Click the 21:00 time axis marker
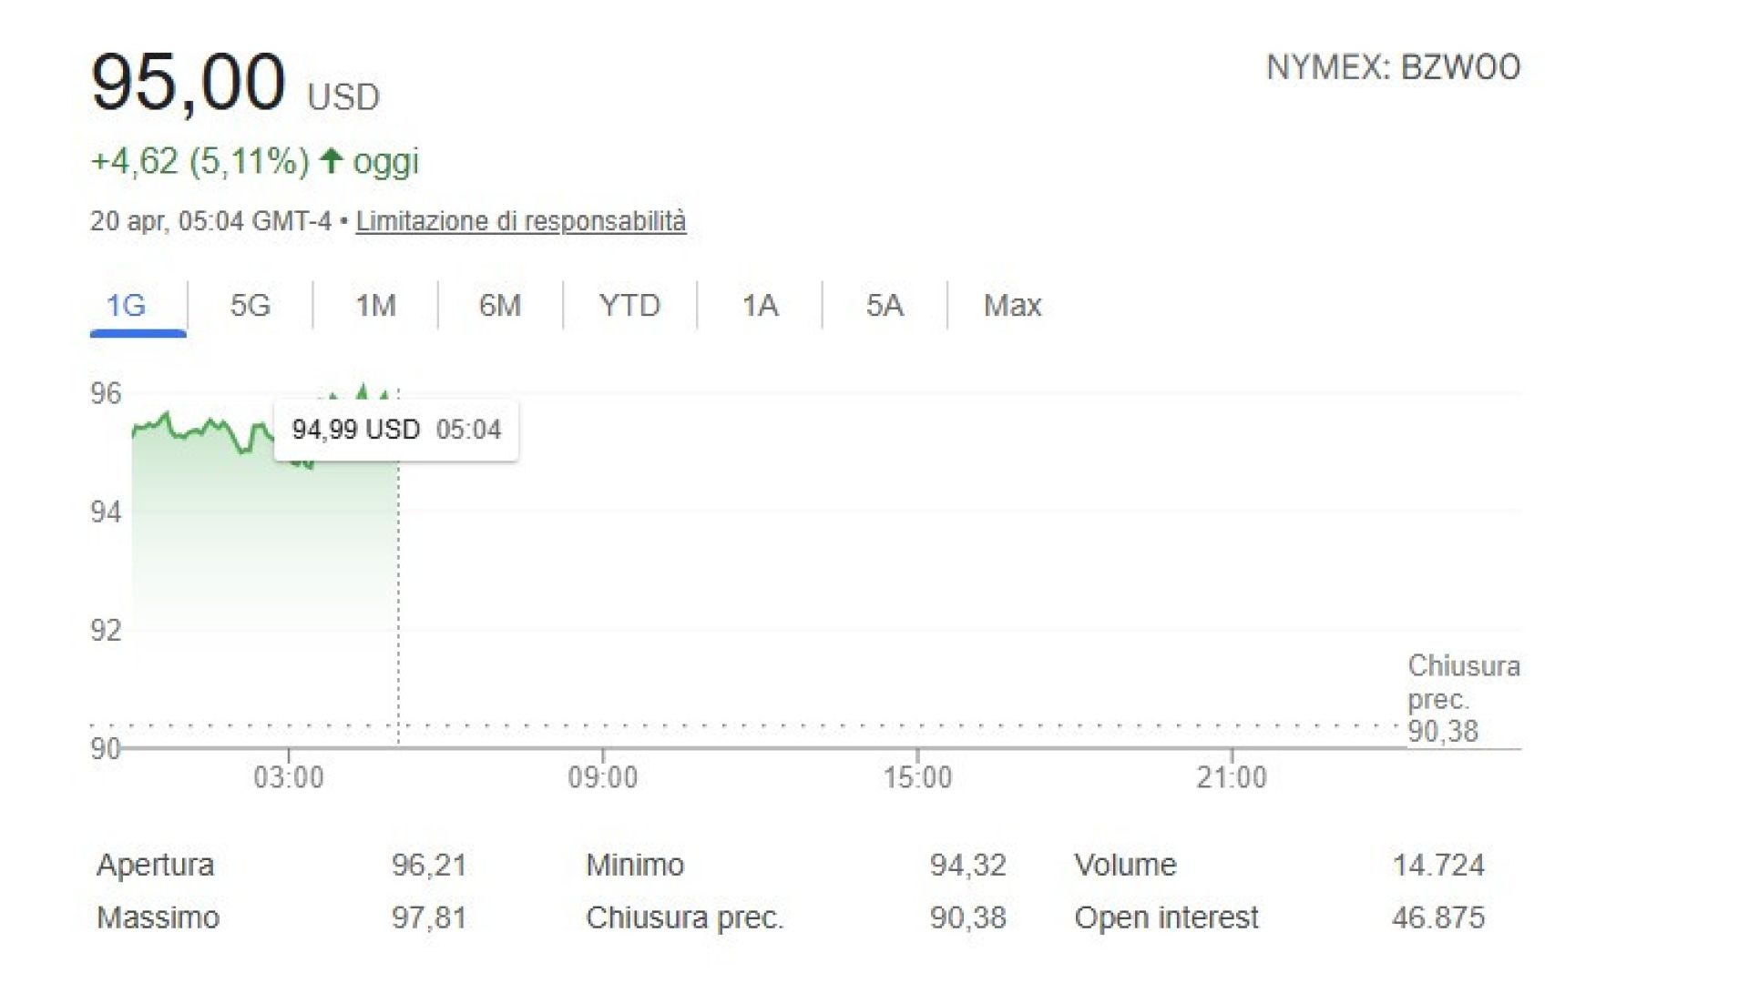This screenshot has width=1749, height=983. coord(1232,777)
